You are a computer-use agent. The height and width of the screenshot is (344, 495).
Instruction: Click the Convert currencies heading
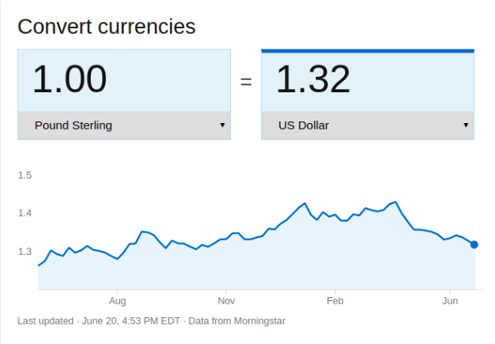[107, 27]
